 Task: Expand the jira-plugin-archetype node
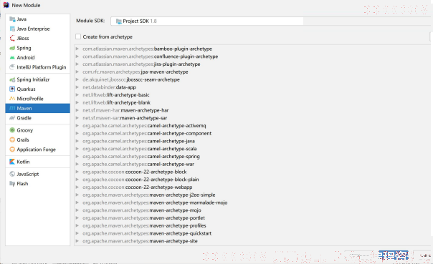point(77,64)
